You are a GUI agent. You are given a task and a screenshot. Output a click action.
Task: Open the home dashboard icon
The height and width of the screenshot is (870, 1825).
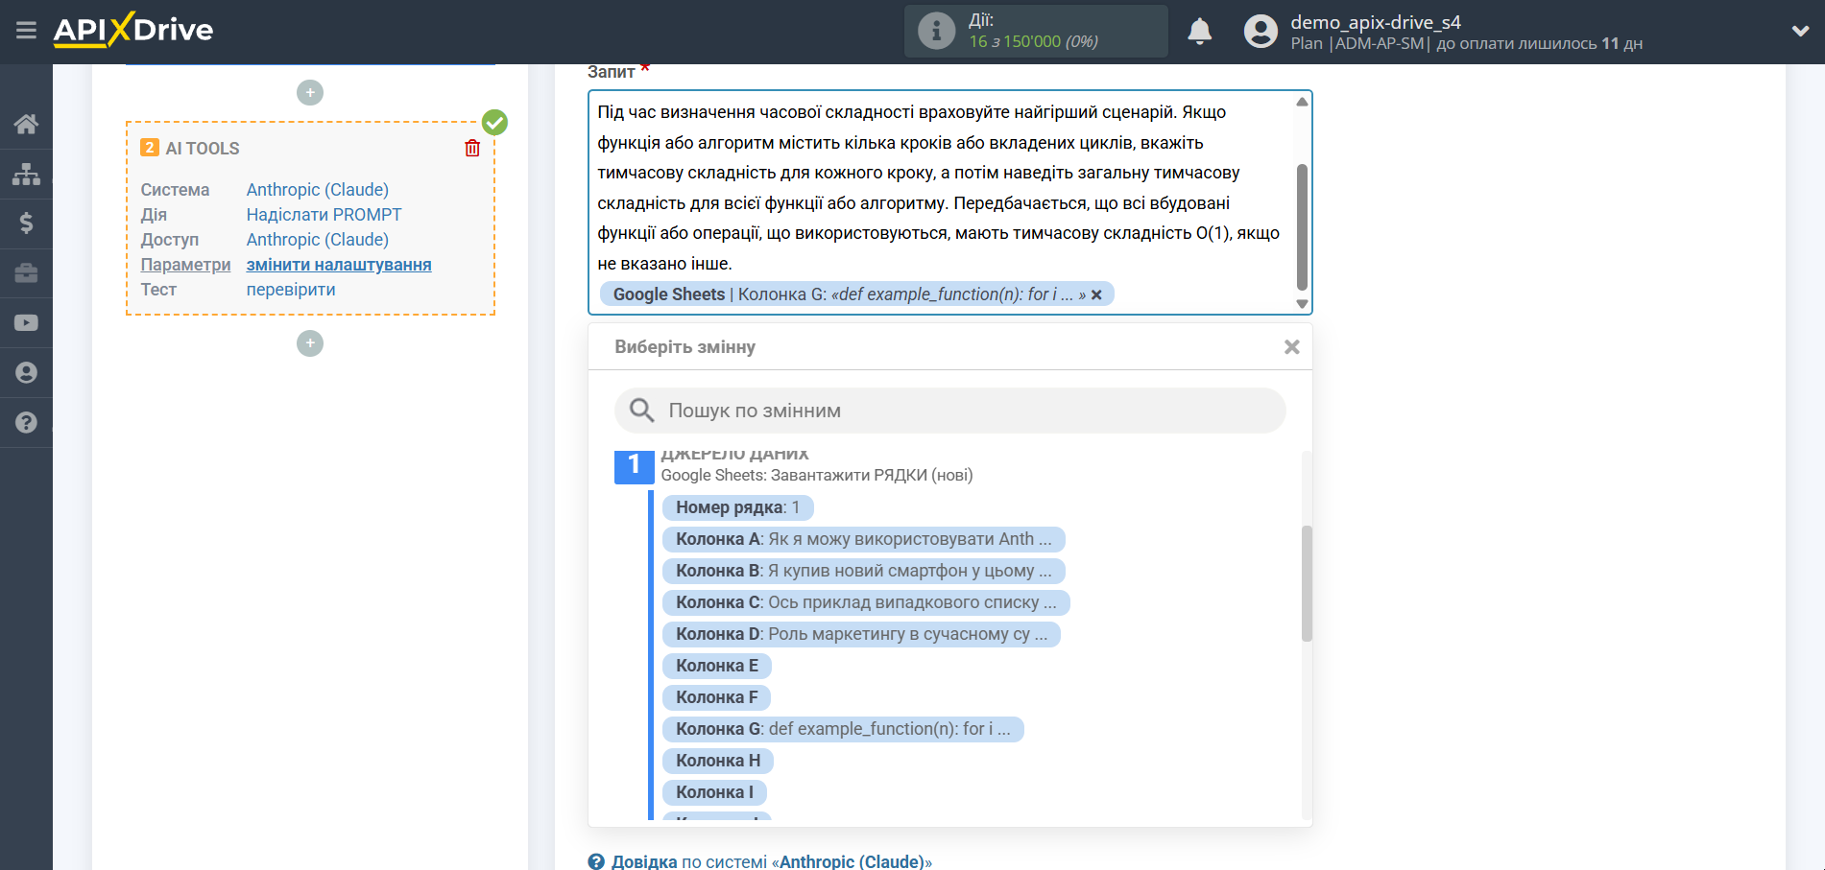[26, 124]
